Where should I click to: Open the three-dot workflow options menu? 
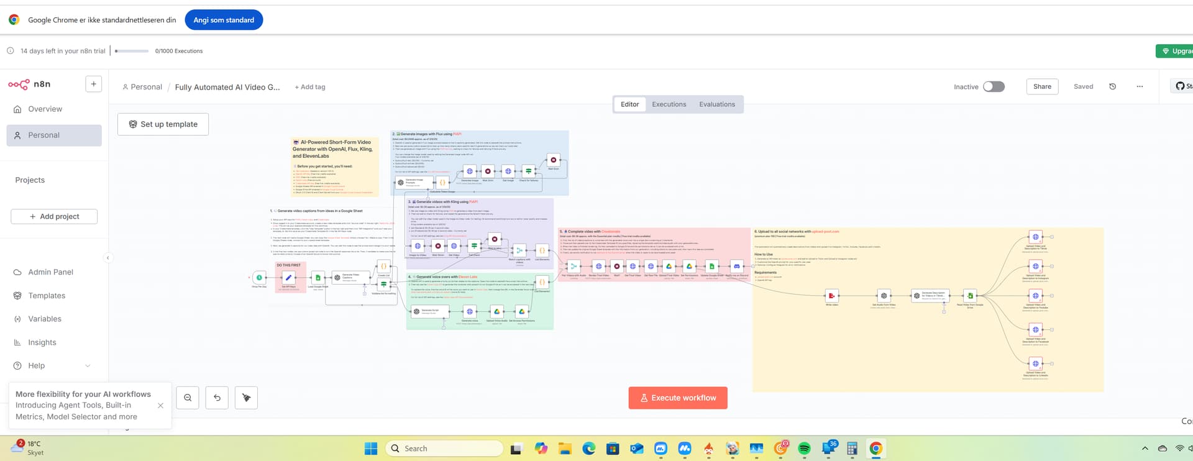point(1140,87)
